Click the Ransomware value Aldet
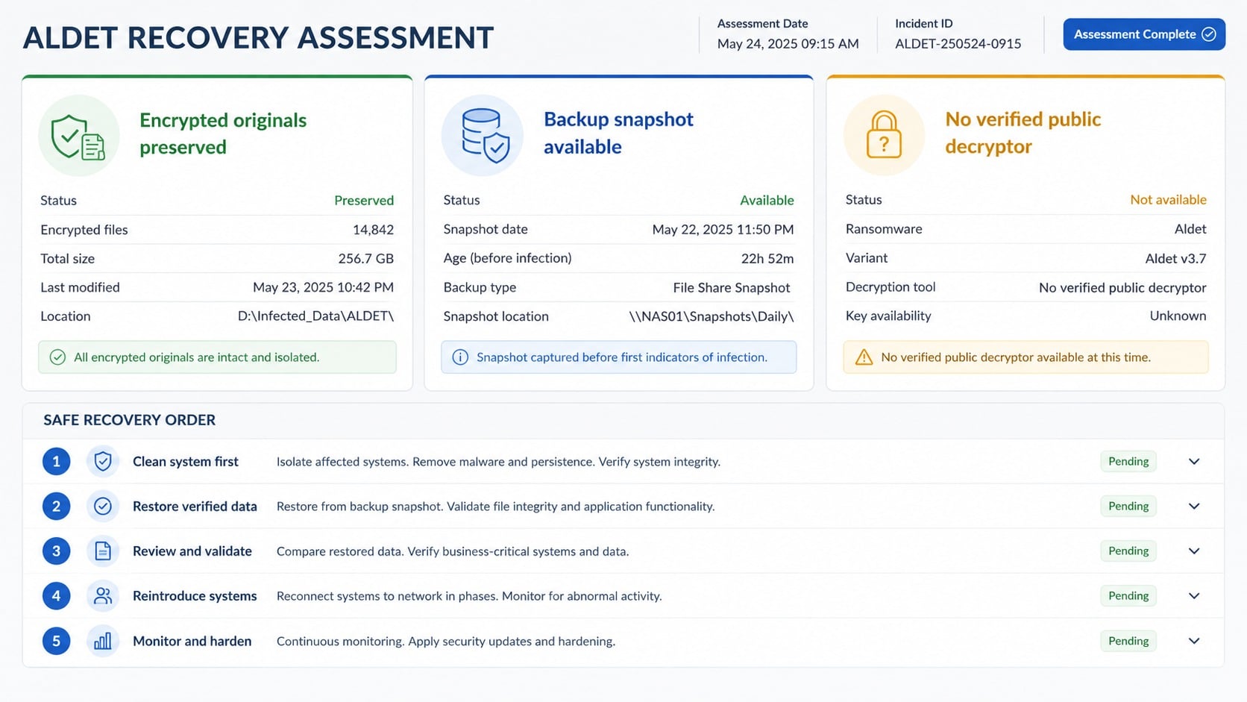Image resolution: width=1247 pixels, height=702 pixels. pyautogui.click(x=1190, y=229)
